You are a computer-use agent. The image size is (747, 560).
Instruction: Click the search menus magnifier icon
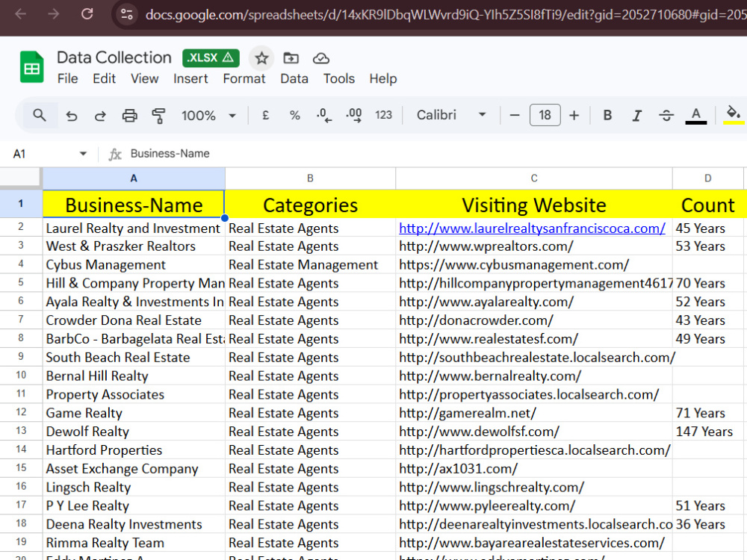(x=39, y=115)
